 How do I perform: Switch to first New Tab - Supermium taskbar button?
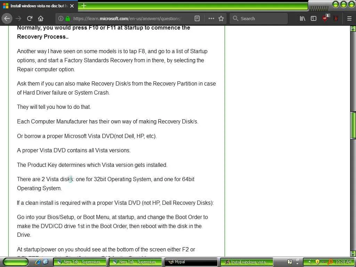pos(79,262)
